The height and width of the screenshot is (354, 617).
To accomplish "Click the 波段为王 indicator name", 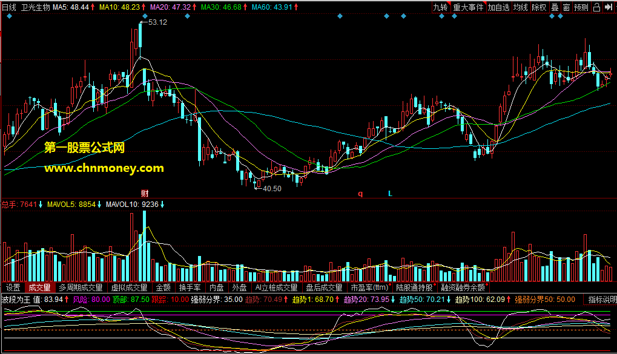I will (x=16, y=300).
